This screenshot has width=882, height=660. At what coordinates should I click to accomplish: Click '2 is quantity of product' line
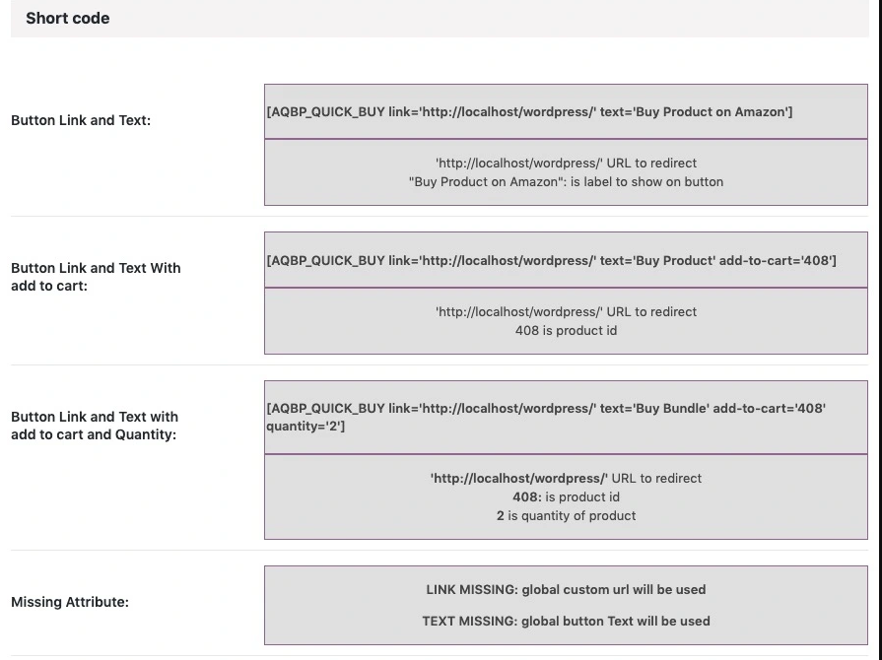pos(566,515)
